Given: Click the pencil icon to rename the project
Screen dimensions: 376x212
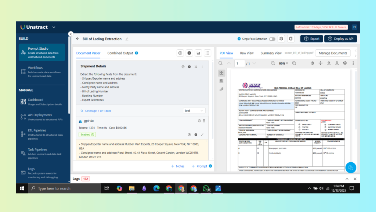Looking at the screenshot, I should 127,39.
